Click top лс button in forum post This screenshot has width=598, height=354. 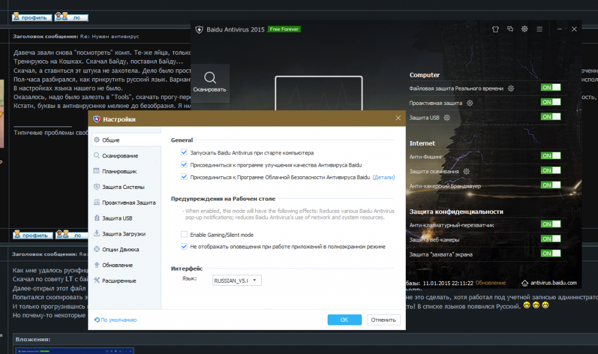[71, 17]
